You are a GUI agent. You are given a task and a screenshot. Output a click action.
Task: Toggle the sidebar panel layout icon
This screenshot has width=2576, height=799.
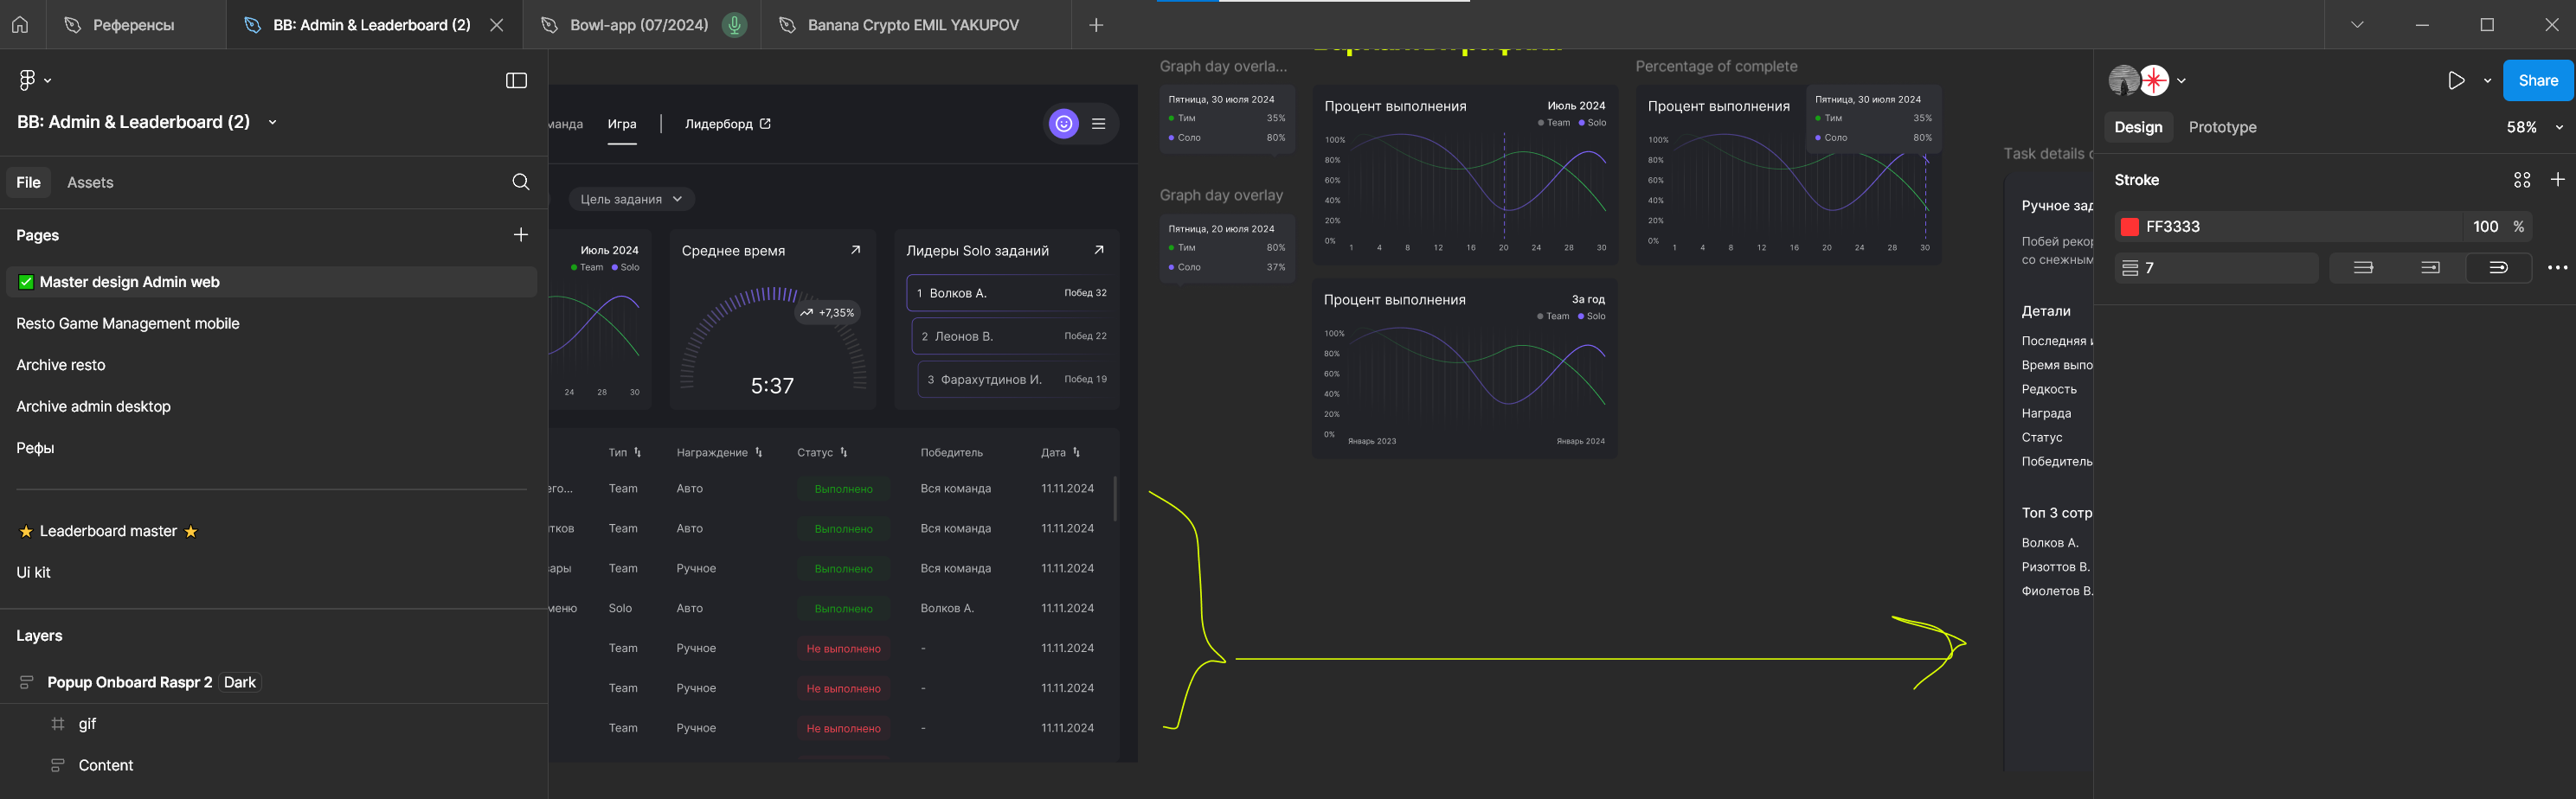tap(516, 80)
